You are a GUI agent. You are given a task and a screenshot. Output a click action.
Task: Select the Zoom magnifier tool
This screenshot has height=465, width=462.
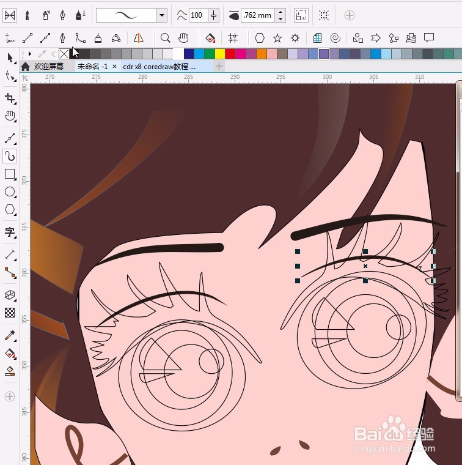[165, 38]
